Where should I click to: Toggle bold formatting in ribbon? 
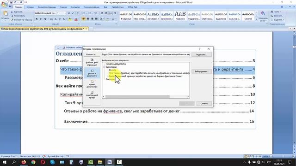click(37, 19)
